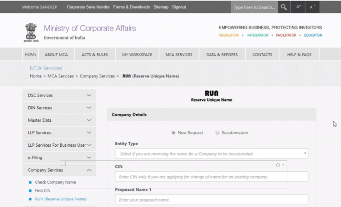Click Welcome SANDEEP text
This screenshot has width=341, height=207.
pos(40,7)
